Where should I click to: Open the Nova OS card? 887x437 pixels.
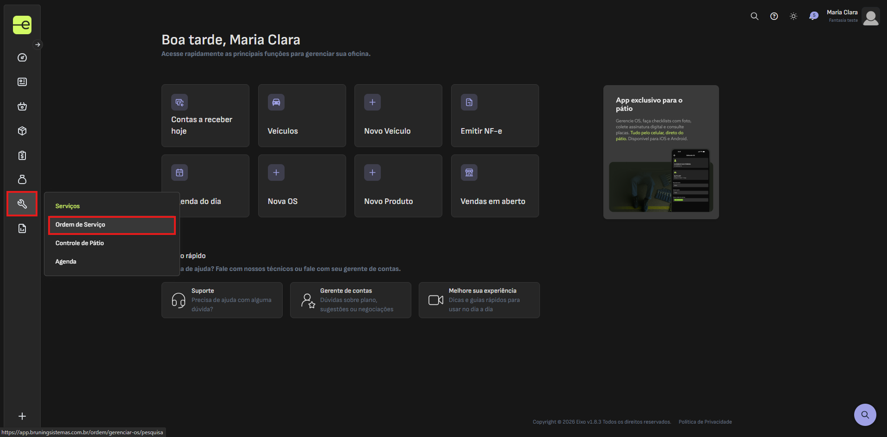coord(302,186)
